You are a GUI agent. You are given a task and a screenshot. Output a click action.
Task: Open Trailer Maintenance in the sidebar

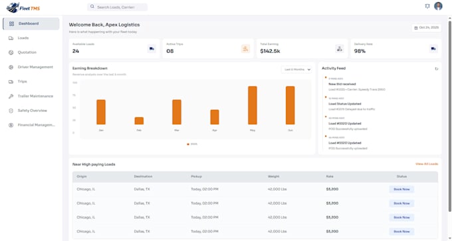(31, 96)
